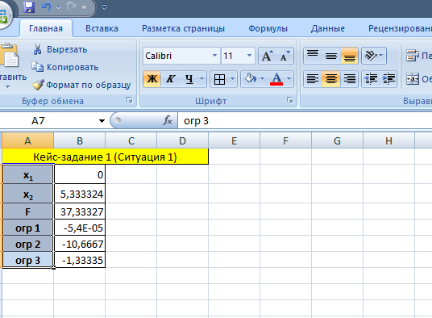
Task: Open the Undo history dropdown arrow
Action: 58,7
